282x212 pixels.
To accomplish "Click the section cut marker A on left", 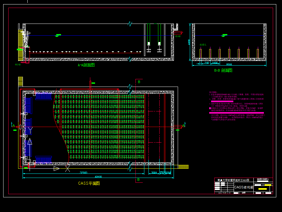I will point(13,126).
